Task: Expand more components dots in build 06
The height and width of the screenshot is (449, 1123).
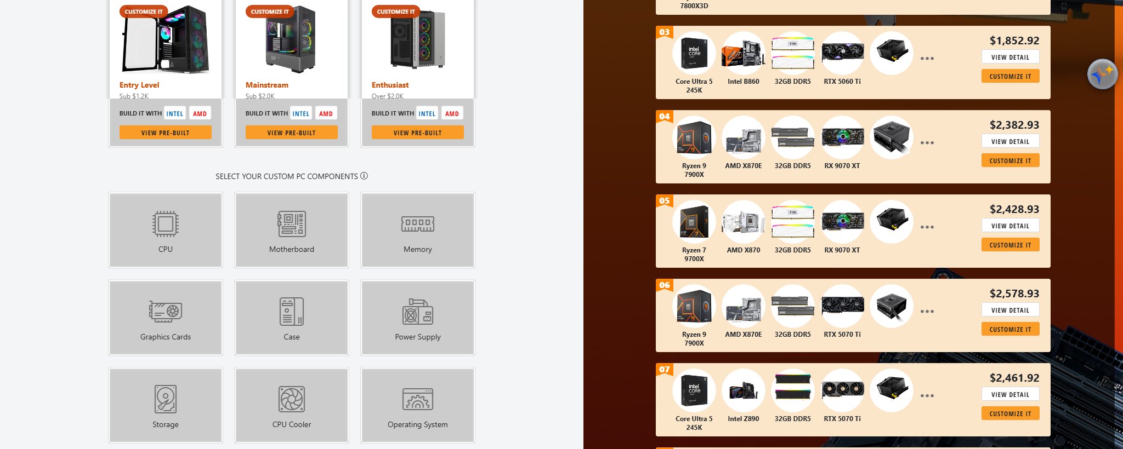Action: point(927,312)
